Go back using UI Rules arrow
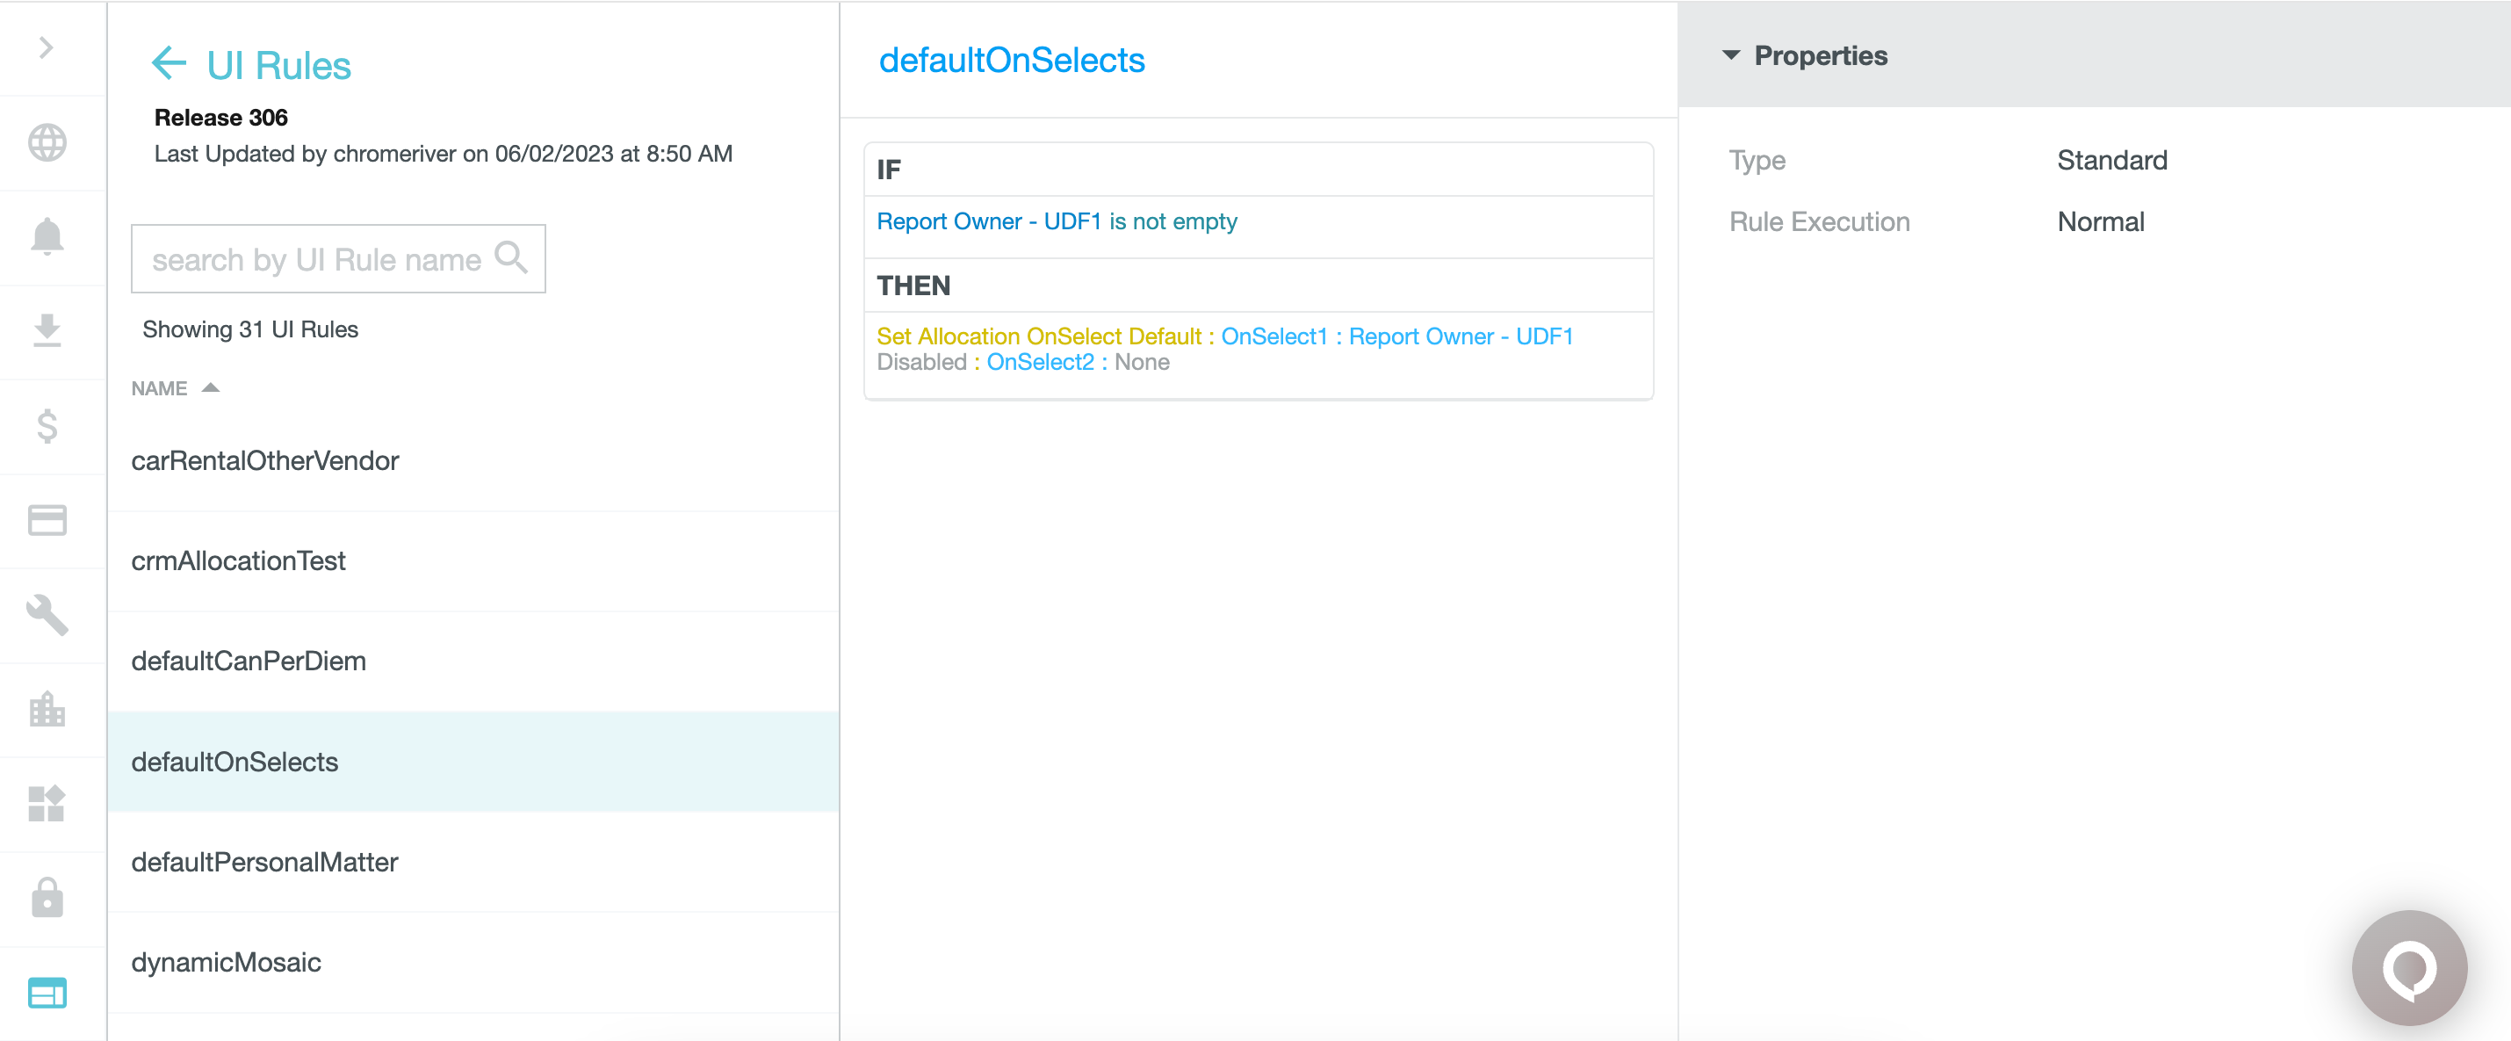 (169, 63)
